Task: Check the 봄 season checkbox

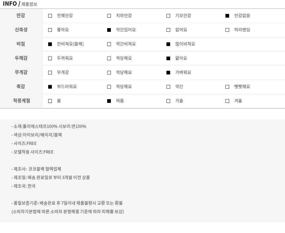Action: pyautogui.click(x=50, y=101)
